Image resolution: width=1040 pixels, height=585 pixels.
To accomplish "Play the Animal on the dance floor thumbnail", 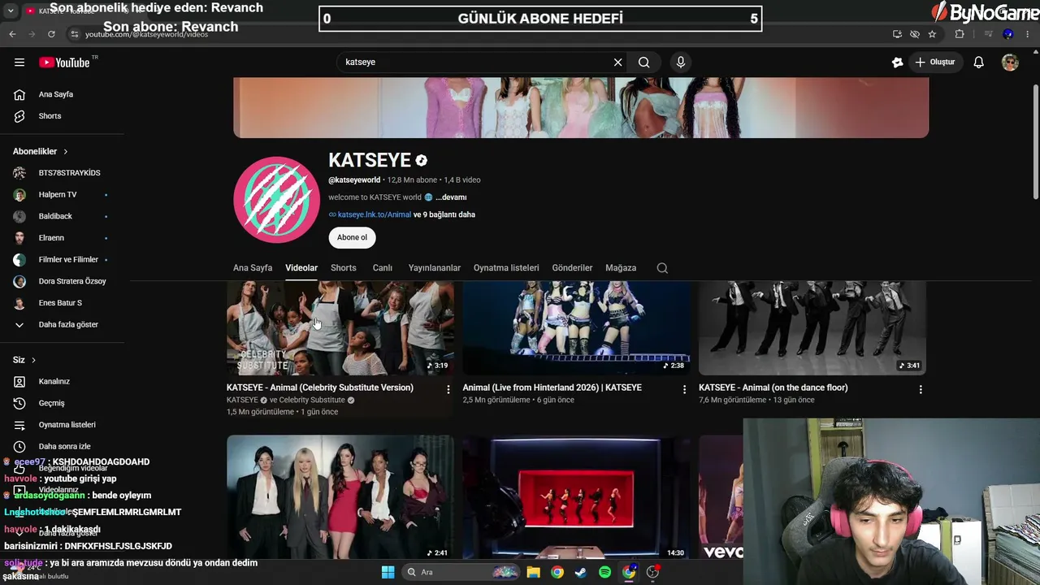I will point(812,328).
